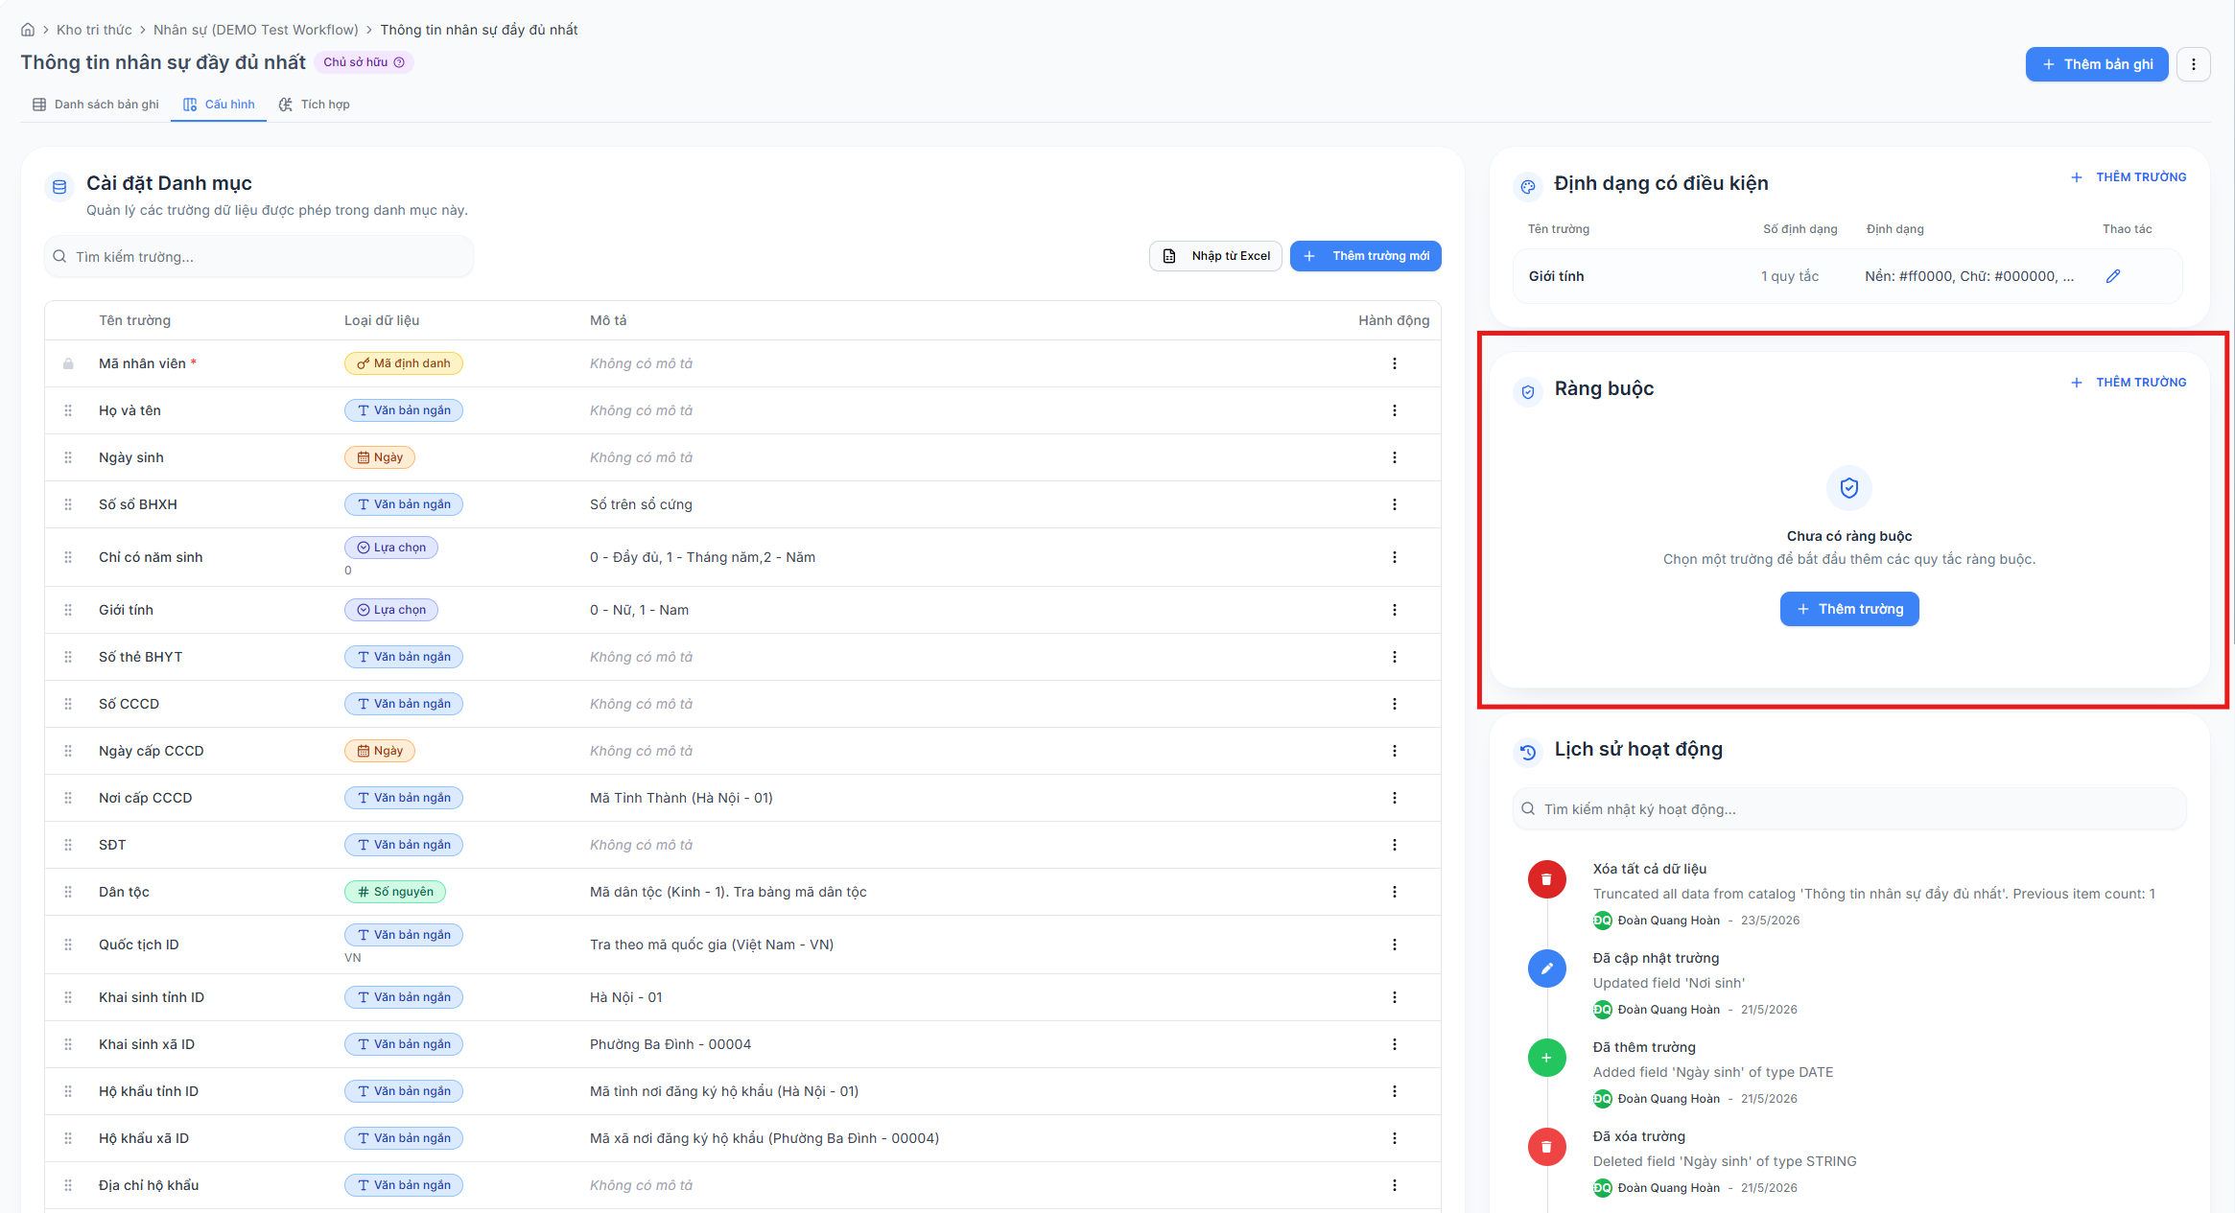The width and height of the screenshot is (2235, 1213).
Task: Click THÊM TRƯỜNG link in Ràng buộc header
Action: 2129,383
